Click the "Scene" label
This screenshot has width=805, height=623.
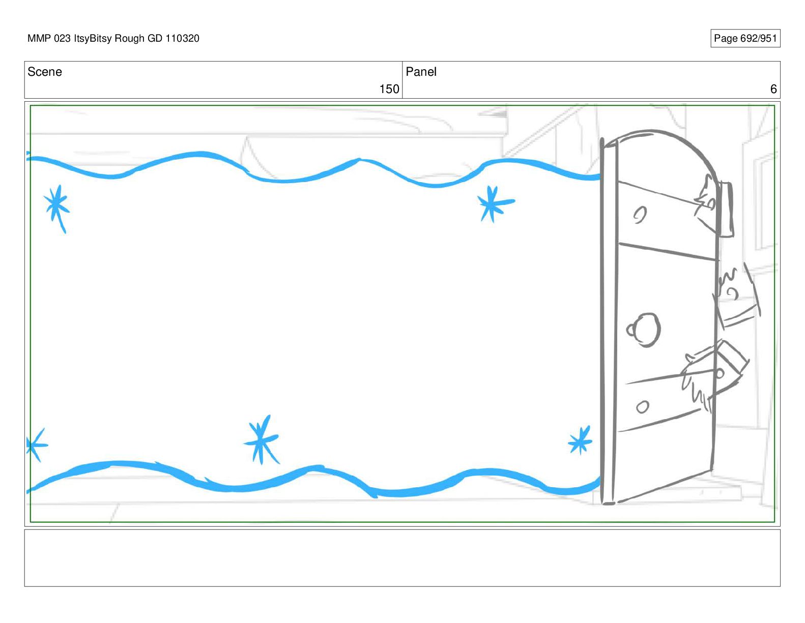click(x=45, y=72)
